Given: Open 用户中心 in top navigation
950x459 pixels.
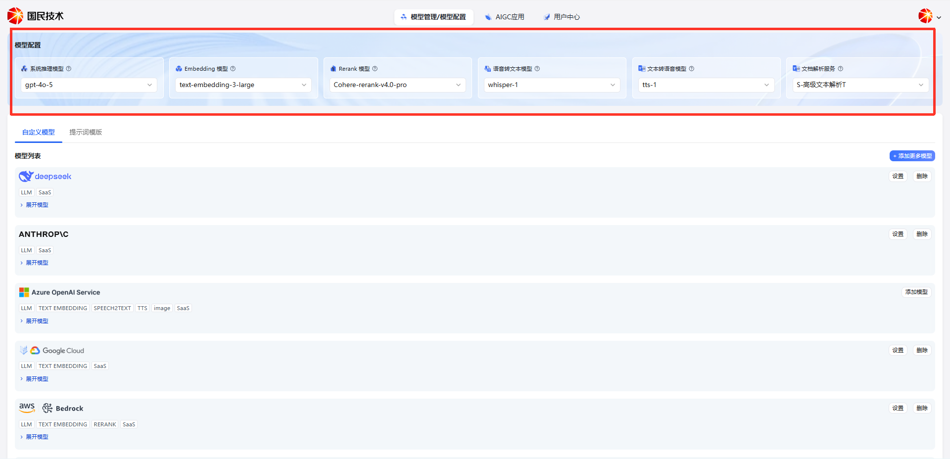Looking at the screenshot, I should tap(562, 17).
